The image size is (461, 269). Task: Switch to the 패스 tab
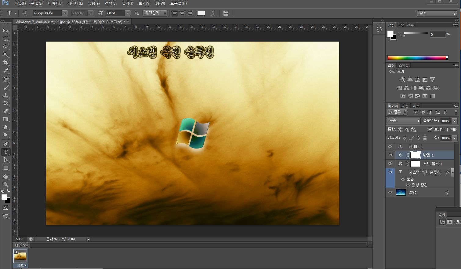coord(416,106)
